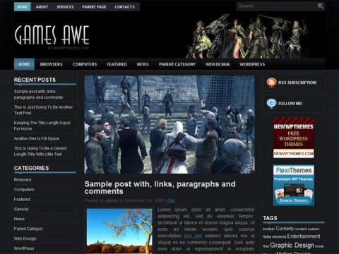
Task: Open 'This Is Going To Be A Decent Length Title'
Action: (x=40, y=151)
